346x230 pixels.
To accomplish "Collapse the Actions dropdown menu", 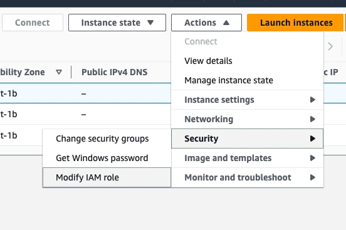I will point(206,23).
